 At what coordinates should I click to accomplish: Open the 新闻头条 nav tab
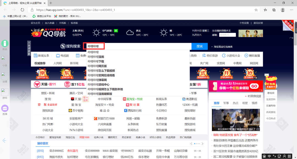click(x=42, y=55)
